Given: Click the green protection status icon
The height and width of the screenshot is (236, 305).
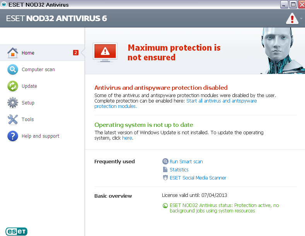Looking at the screenshot, I should point(165,205).
